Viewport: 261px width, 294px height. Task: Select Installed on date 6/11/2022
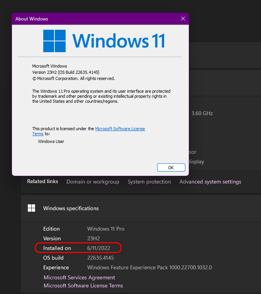98,248
